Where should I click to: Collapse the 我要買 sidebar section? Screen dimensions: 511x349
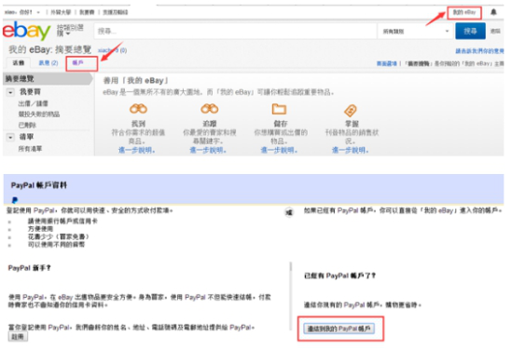click(x=10, y=92)
